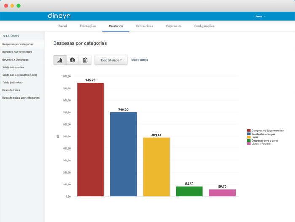Open the Transações tab
Image resolution: width=295 pixels, height=222 pixels.
88,26
